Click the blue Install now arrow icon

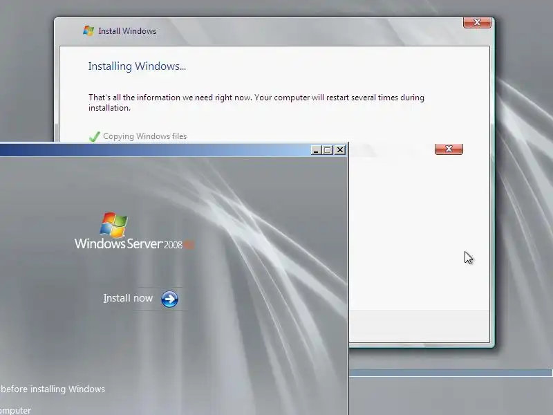tap(169, 299)
